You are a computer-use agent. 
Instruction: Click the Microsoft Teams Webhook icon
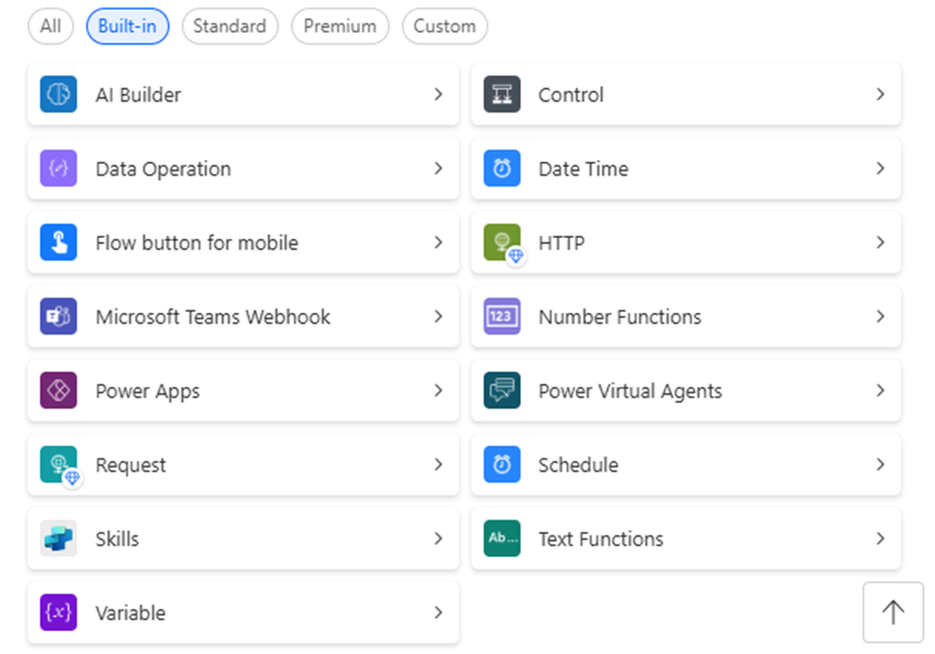coord(58,316)
